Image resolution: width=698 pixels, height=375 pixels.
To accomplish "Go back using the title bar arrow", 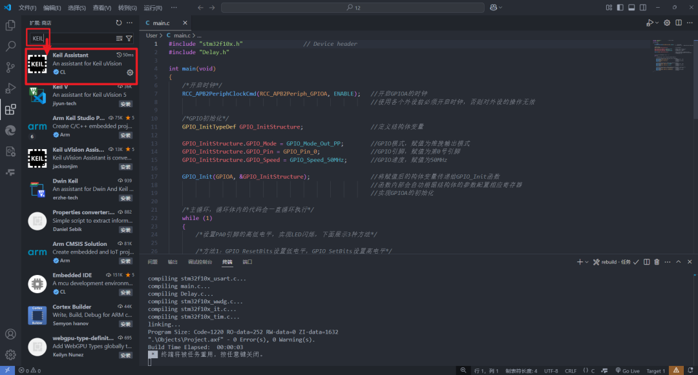I will point(200,8).
